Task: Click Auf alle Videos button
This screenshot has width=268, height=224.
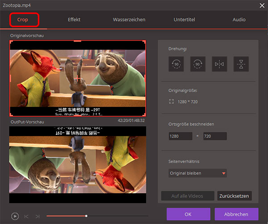Action: 188,196
